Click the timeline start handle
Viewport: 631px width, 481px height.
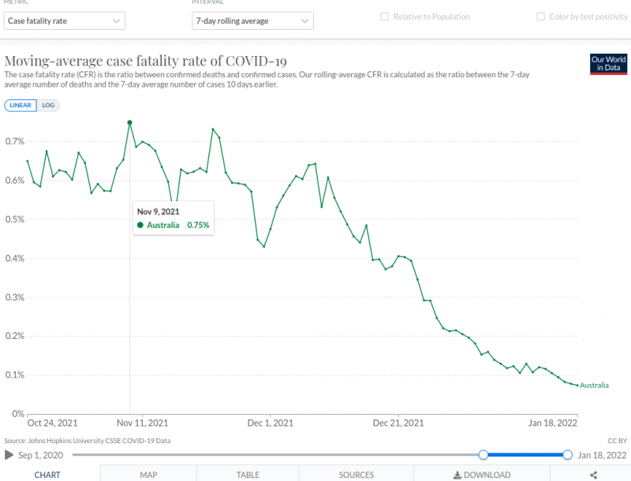[484, 455]
